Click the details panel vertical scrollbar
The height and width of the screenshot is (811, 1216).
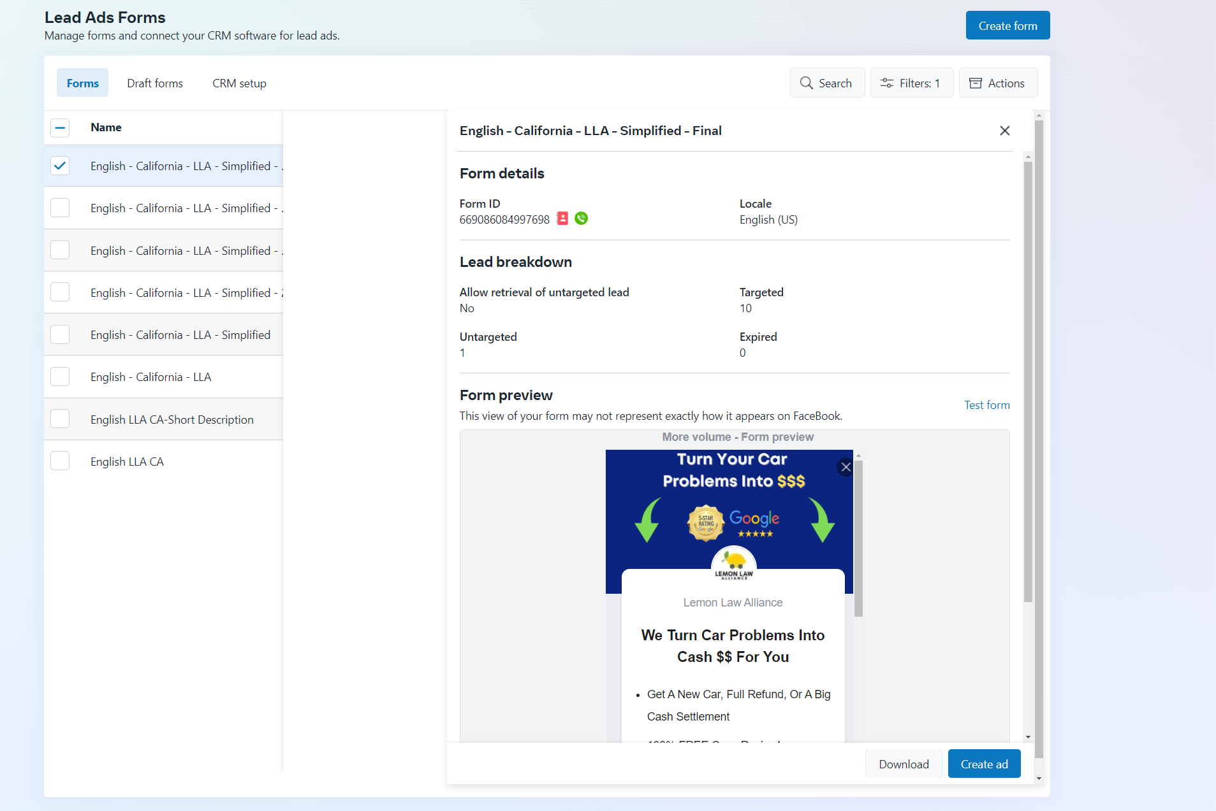coord(1028,382)
